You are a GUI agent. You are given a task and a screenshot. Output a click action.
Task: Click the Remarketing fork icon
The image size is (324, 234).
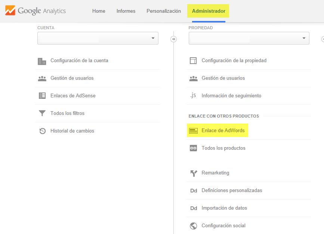[x=193, y=173]
